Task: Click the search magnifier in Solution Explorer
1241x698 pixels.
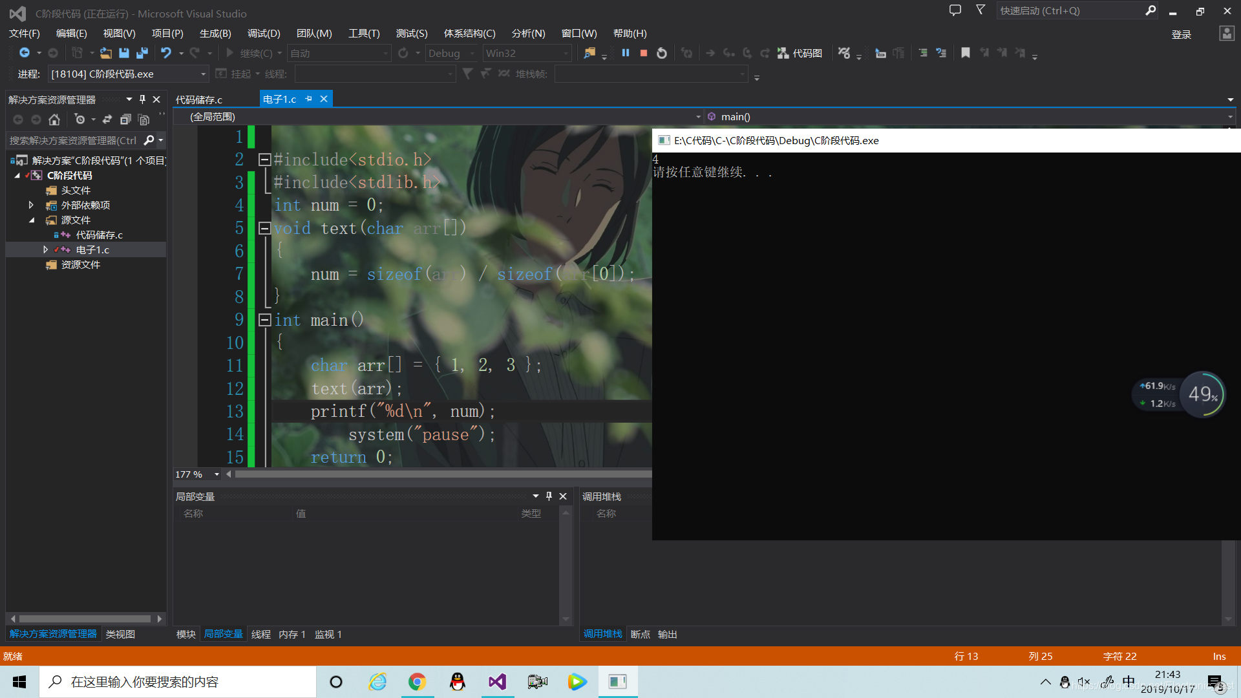Action: [149, 140]
